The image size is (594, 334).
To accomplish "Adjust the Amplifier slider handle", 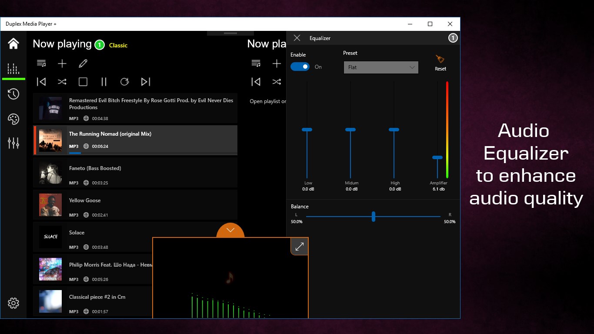I will pos(437,157).
